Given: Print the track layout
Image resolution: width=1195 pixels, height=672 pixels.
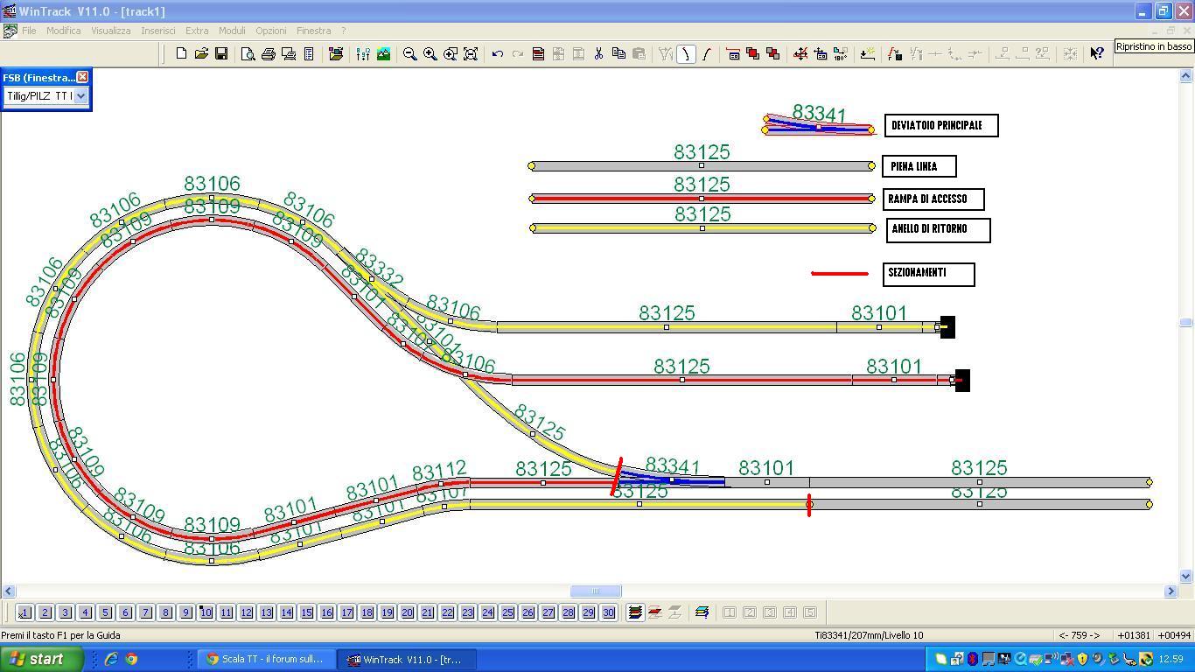Looking at the screenshot, I should (x=269, y=53).
